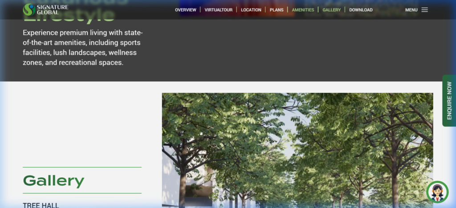Screen dimensions: 456x208
Task: Open the MENU text button
Action: point(411,10)
